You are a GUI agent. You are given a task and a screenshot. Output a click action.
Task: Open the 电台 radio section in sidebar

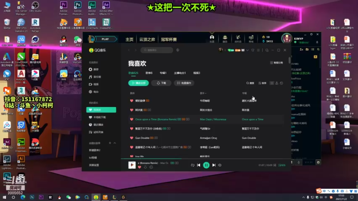(x=94, y=92)
